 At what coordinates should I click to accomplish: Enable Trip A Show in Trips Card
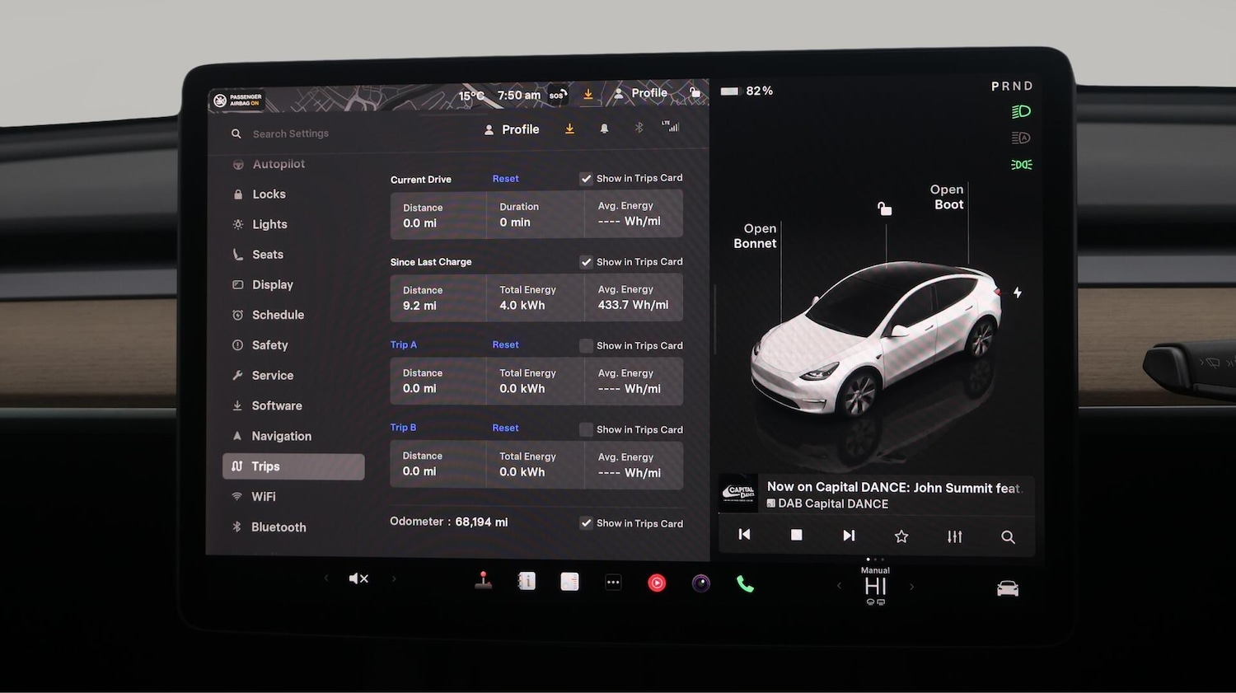586,346
